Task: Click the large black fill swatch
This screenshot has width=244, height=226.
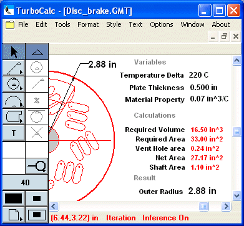Action: (14, 198)
